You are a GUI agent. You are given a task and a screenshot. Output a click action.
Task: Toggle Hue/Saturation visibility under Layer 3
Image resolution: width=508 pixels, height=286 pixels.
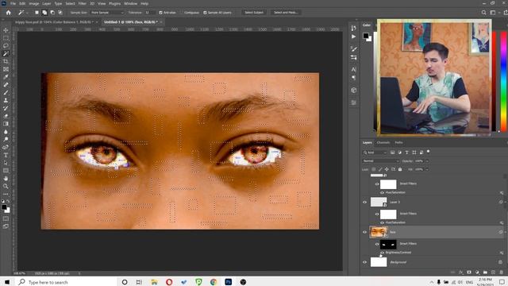382,222
